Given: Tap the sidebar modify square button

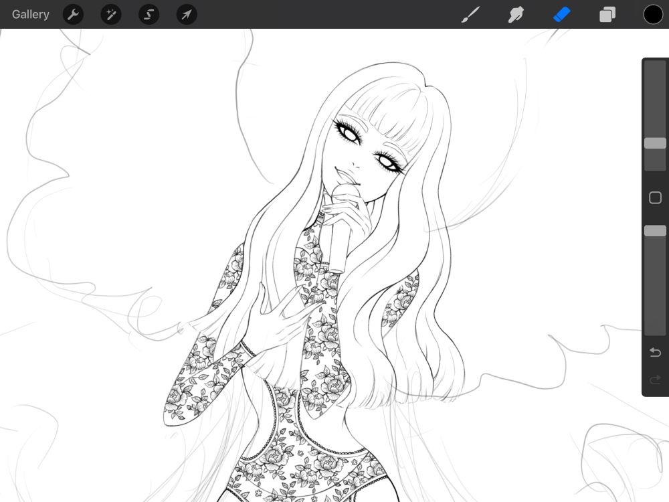Looking at the screenshot, I should (x=655, y=197).
